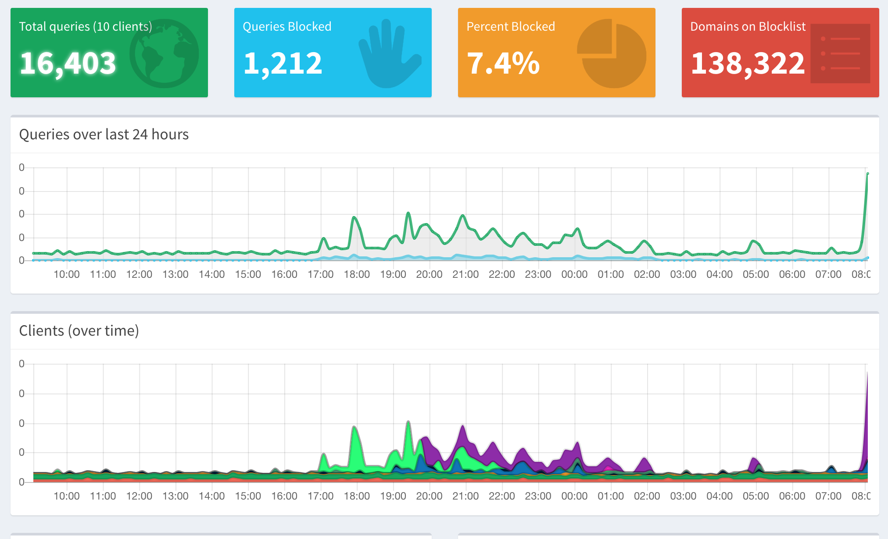Click the 16,403 total queries number
The height and width of the screenshot is (539, 888).
68,64
